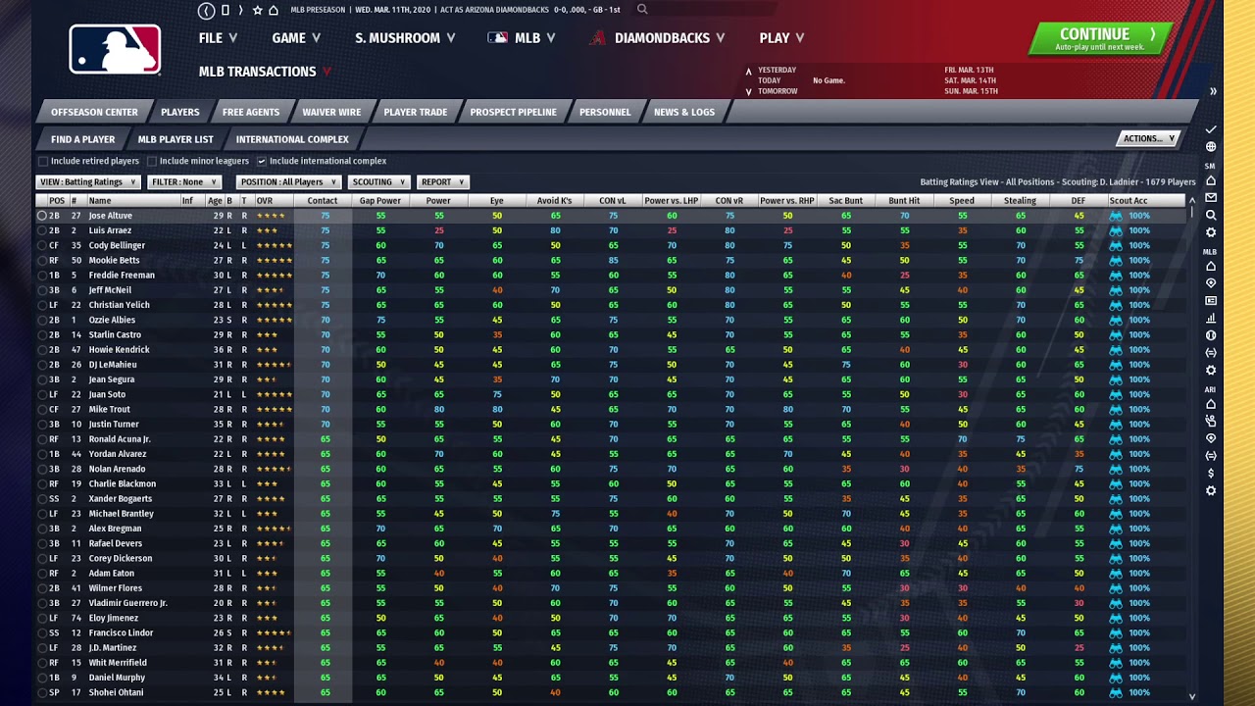Open team finances dollar icon
The width and height of the screenshot is (1255, 706).
pyautogui.click(x=1211, y=473)
